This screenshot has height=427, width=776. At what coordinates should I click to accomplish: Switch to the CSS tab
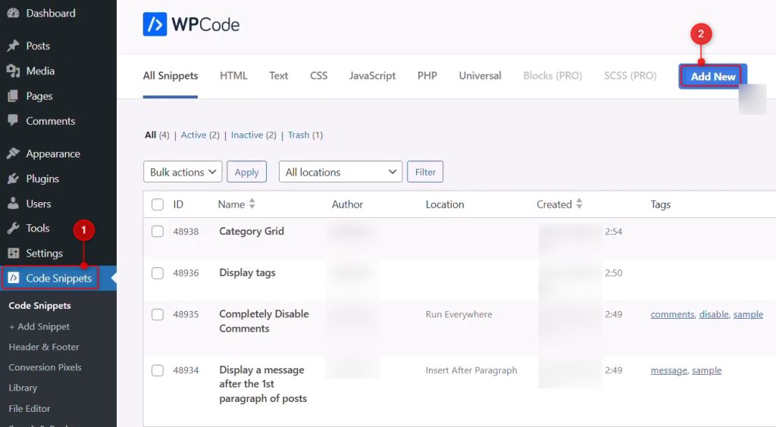tap(319, 76)
